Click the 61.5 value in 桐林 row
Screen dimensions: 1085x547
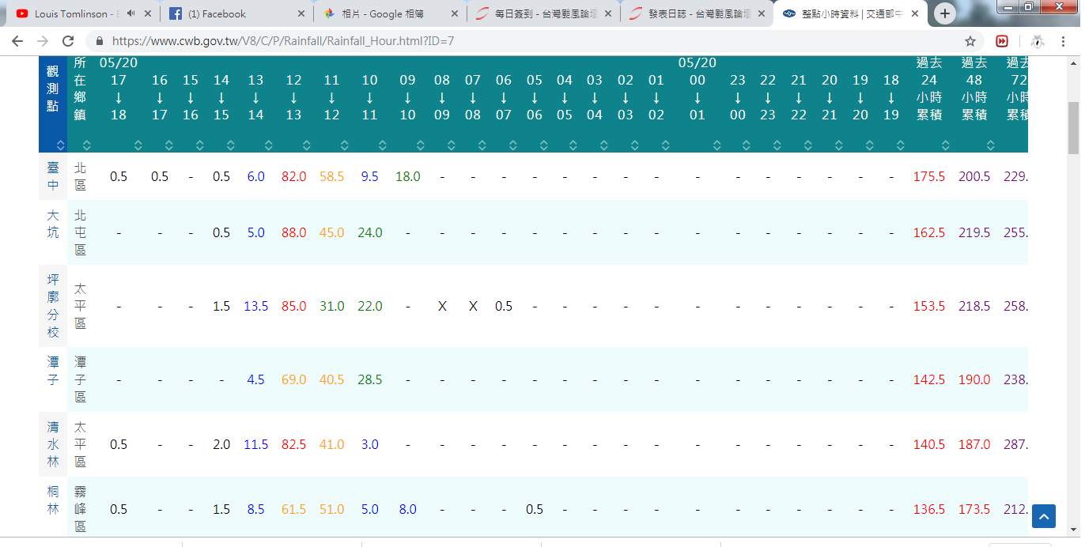click(x=293, y=509)
